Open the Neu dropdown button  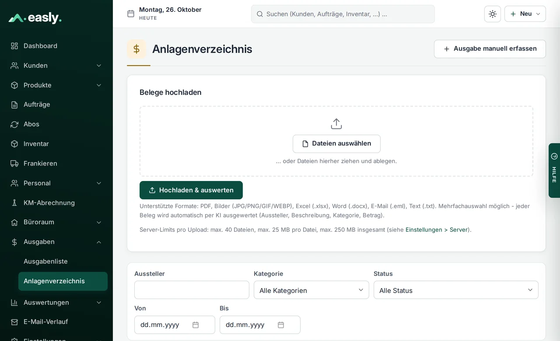coord(525,14)
